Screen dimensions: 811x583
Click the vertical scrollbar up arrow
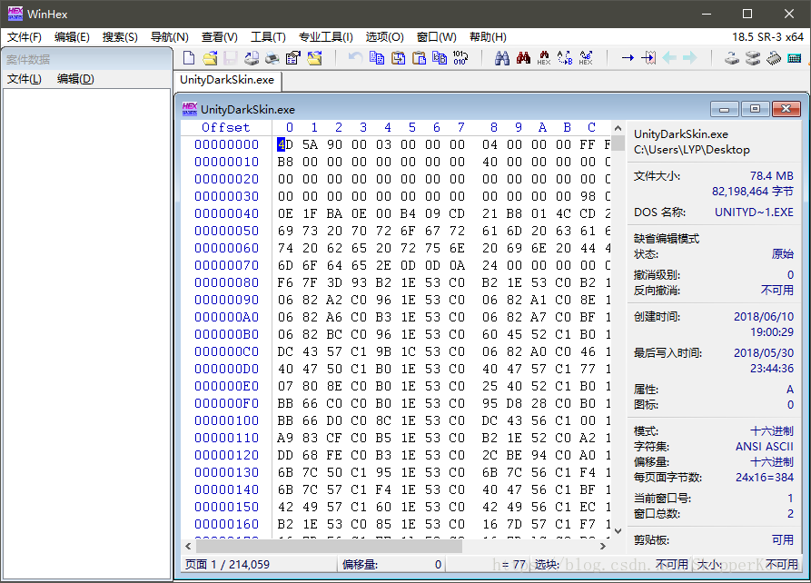(618, 128)
